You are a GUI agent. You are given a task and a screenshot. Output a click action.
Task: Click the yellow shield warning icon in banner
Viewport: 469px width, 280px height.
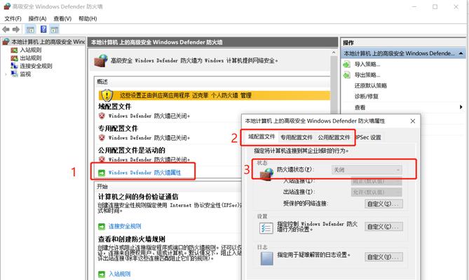107,95
